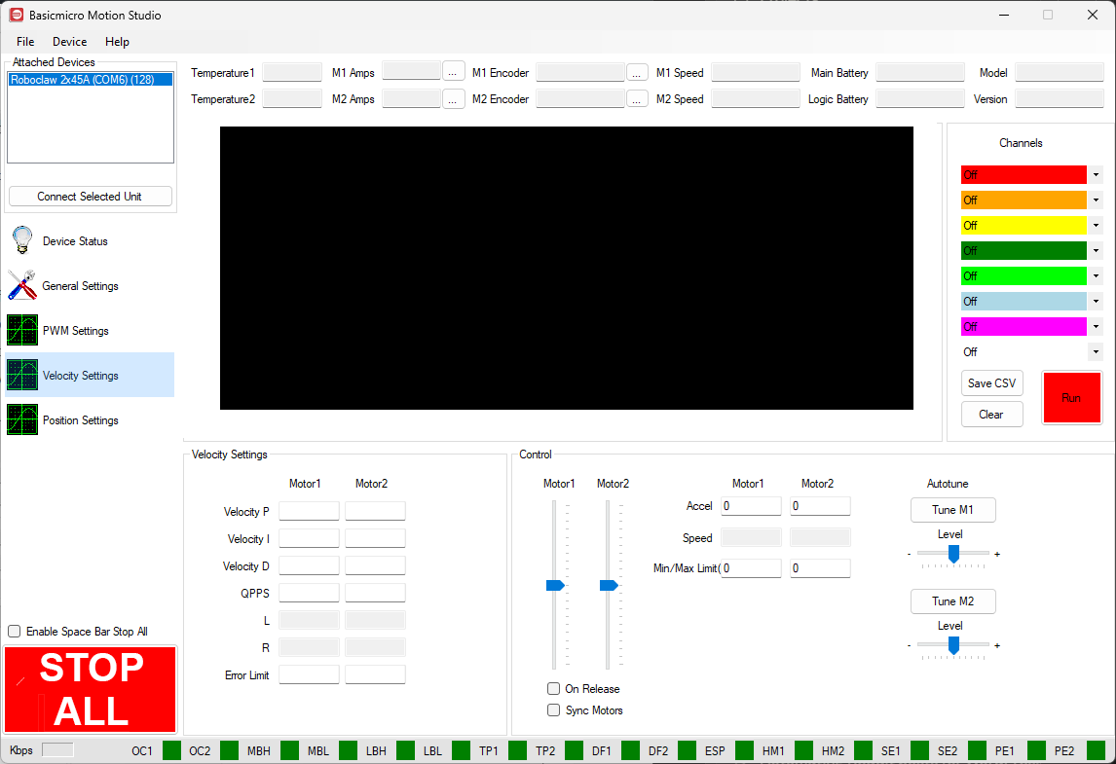
Task: Click the OC2 green status indicator
Action: point(229,750)
